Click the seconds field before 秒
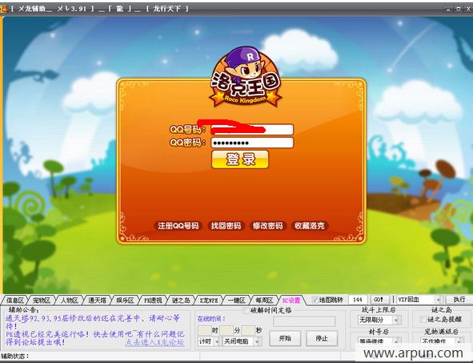 [x=249, y=330]
